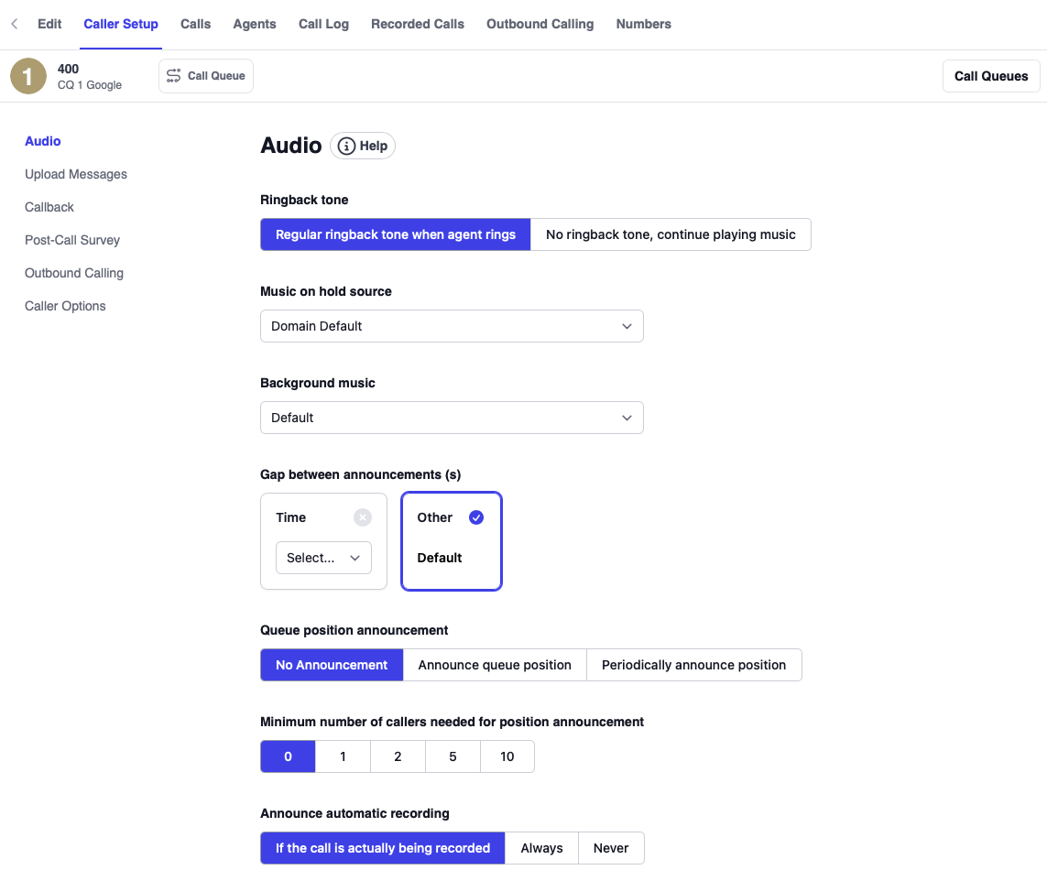The image size is (1047, 870).
Task: Open the Time Select dropdown
Action: (323, 558)
